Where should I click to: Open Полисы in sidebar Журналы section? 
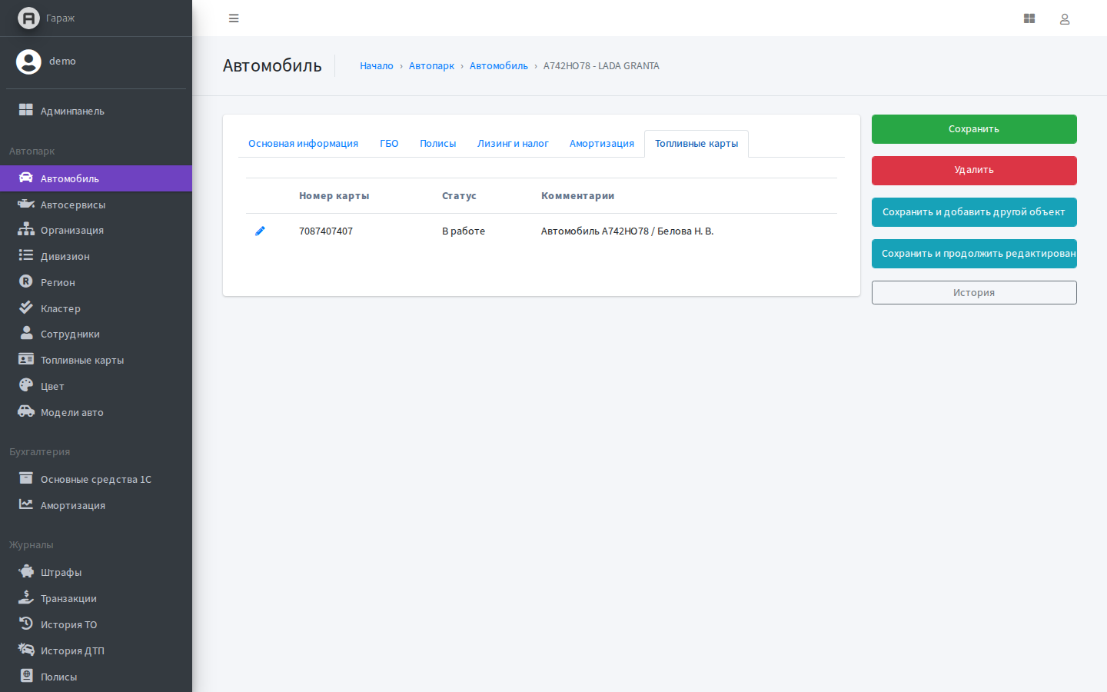point(96,677)
